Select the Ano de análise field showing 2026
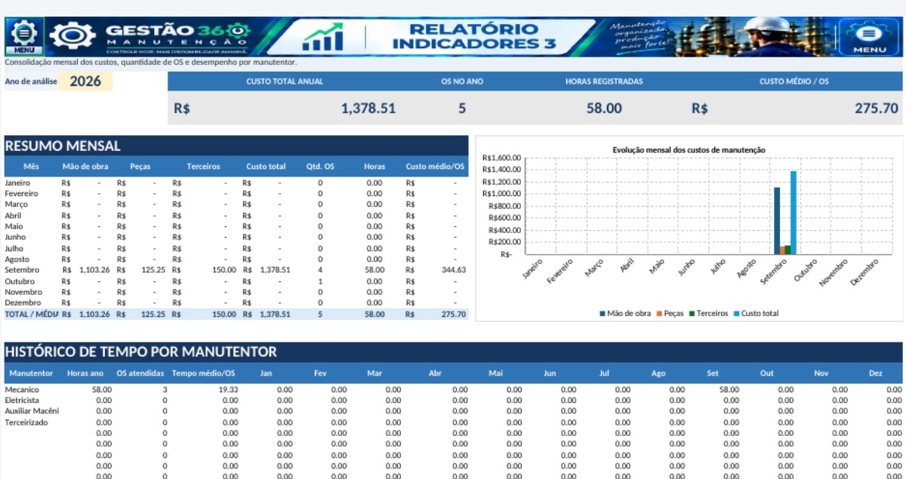Image resolution: width=906 pixels, height=479 pixels. tap(85, 81)
